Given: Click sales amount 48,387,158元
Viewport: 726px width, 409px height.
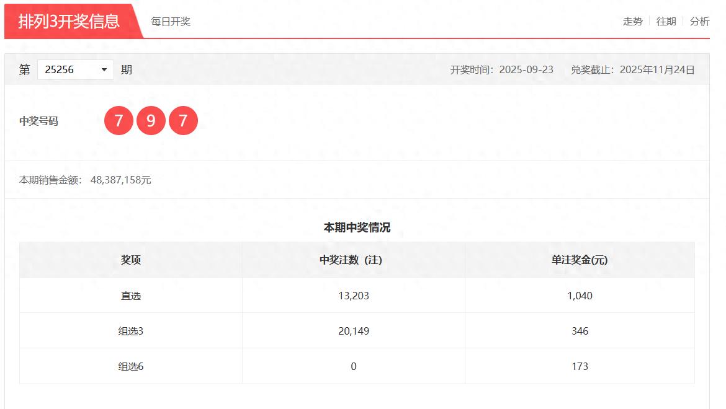Looking at the screenshot, I should [121, 180].
